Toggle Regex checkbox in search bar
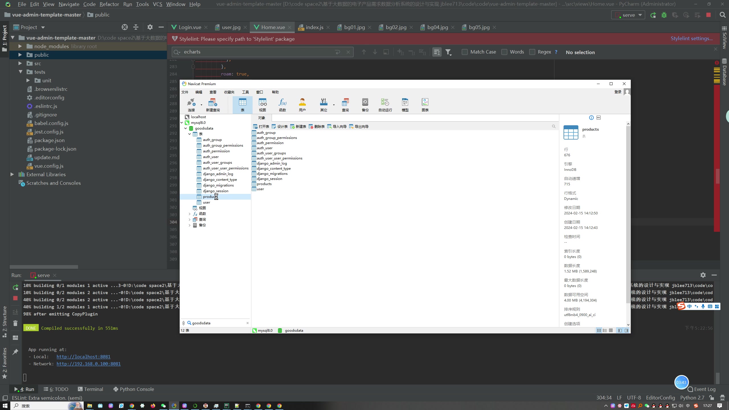Image resolution: width=729 pixels, height=410 pixels. pyautogui.click(x=532, y=52)
